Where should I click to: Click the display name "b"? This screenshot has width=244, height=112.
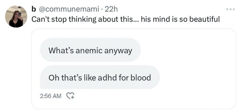click(x=34, y=9)
